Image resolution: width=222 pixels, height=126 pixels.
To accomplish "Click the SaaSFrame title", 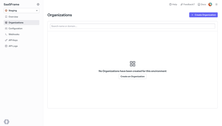I will pyautogui.click(x=12, y=5).
